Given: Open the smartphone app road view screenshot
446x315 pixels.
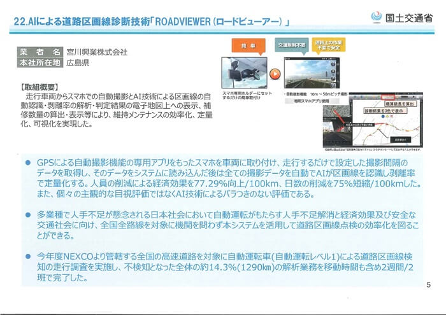Looking at the screenshot, I should pyautogui.click(x=312, y=73).
